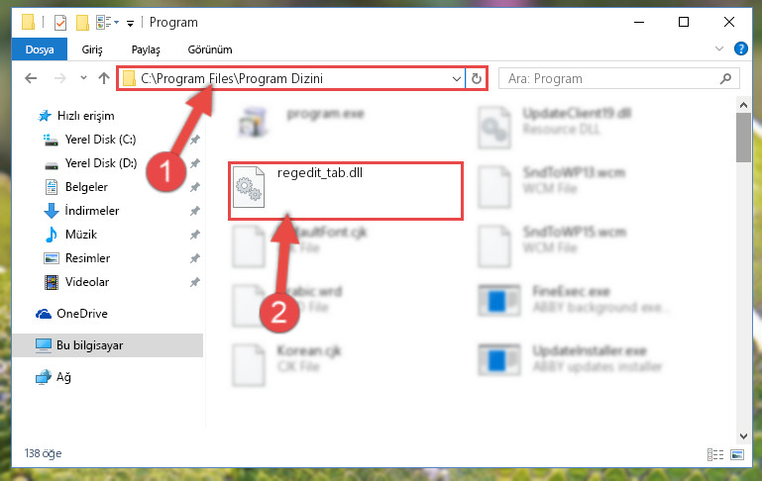The width and height of the screenshot is (762, 481).
Task: Click the vertical scrollbar thumb
Action: coord(743,138)
